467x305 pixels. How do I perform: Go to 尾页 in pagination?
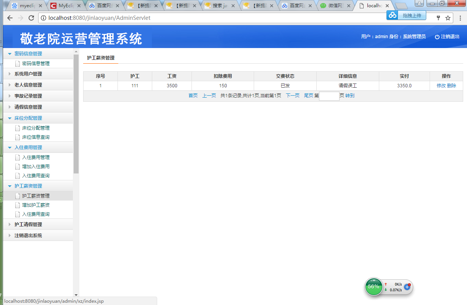click(308, 96)
